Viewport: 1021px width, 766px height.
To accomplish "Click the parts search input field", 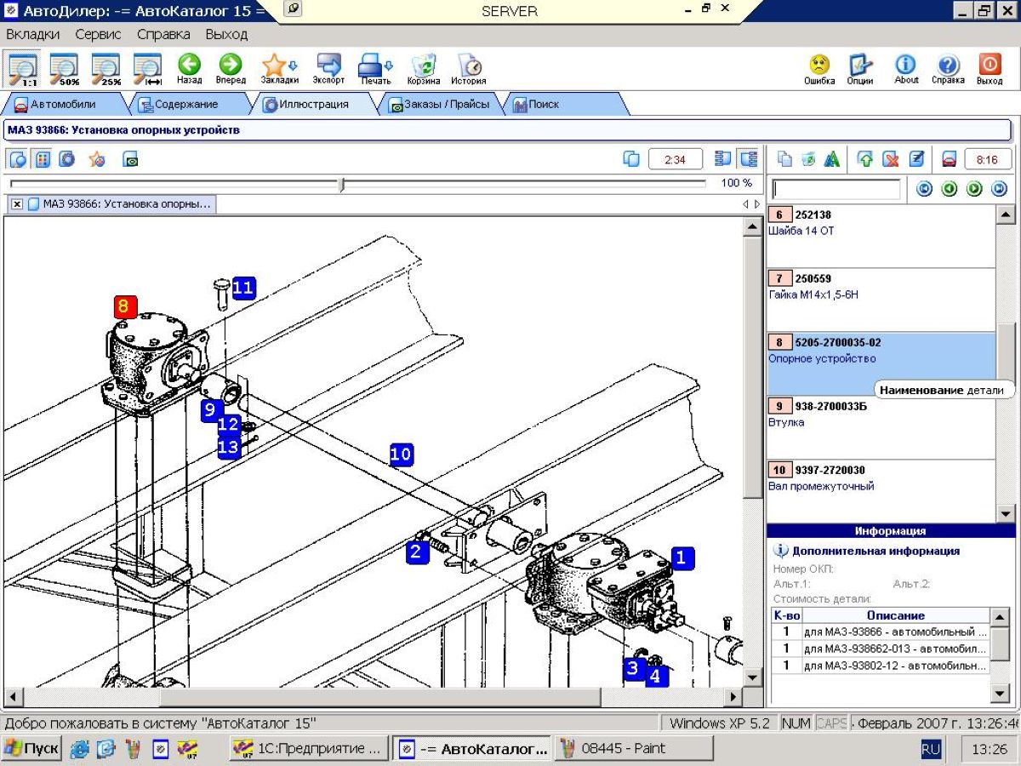I will (836, 189).
